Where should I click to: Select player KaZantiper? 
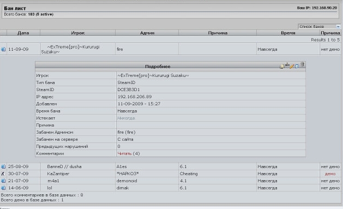tap(58, 174)
